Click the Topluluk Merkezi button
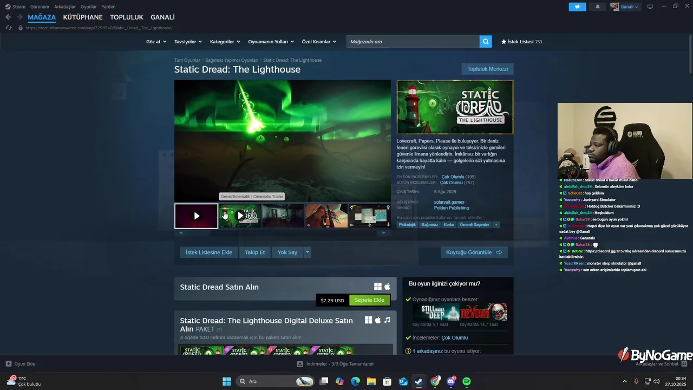The width and height of the screenshot is (693, 390). tap(487, 69)
